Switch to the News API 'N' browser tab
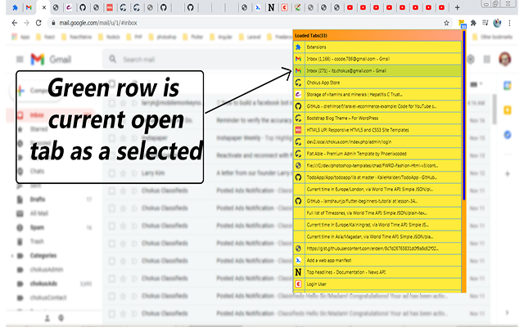 pyautogui.click(x=271, y=7)
